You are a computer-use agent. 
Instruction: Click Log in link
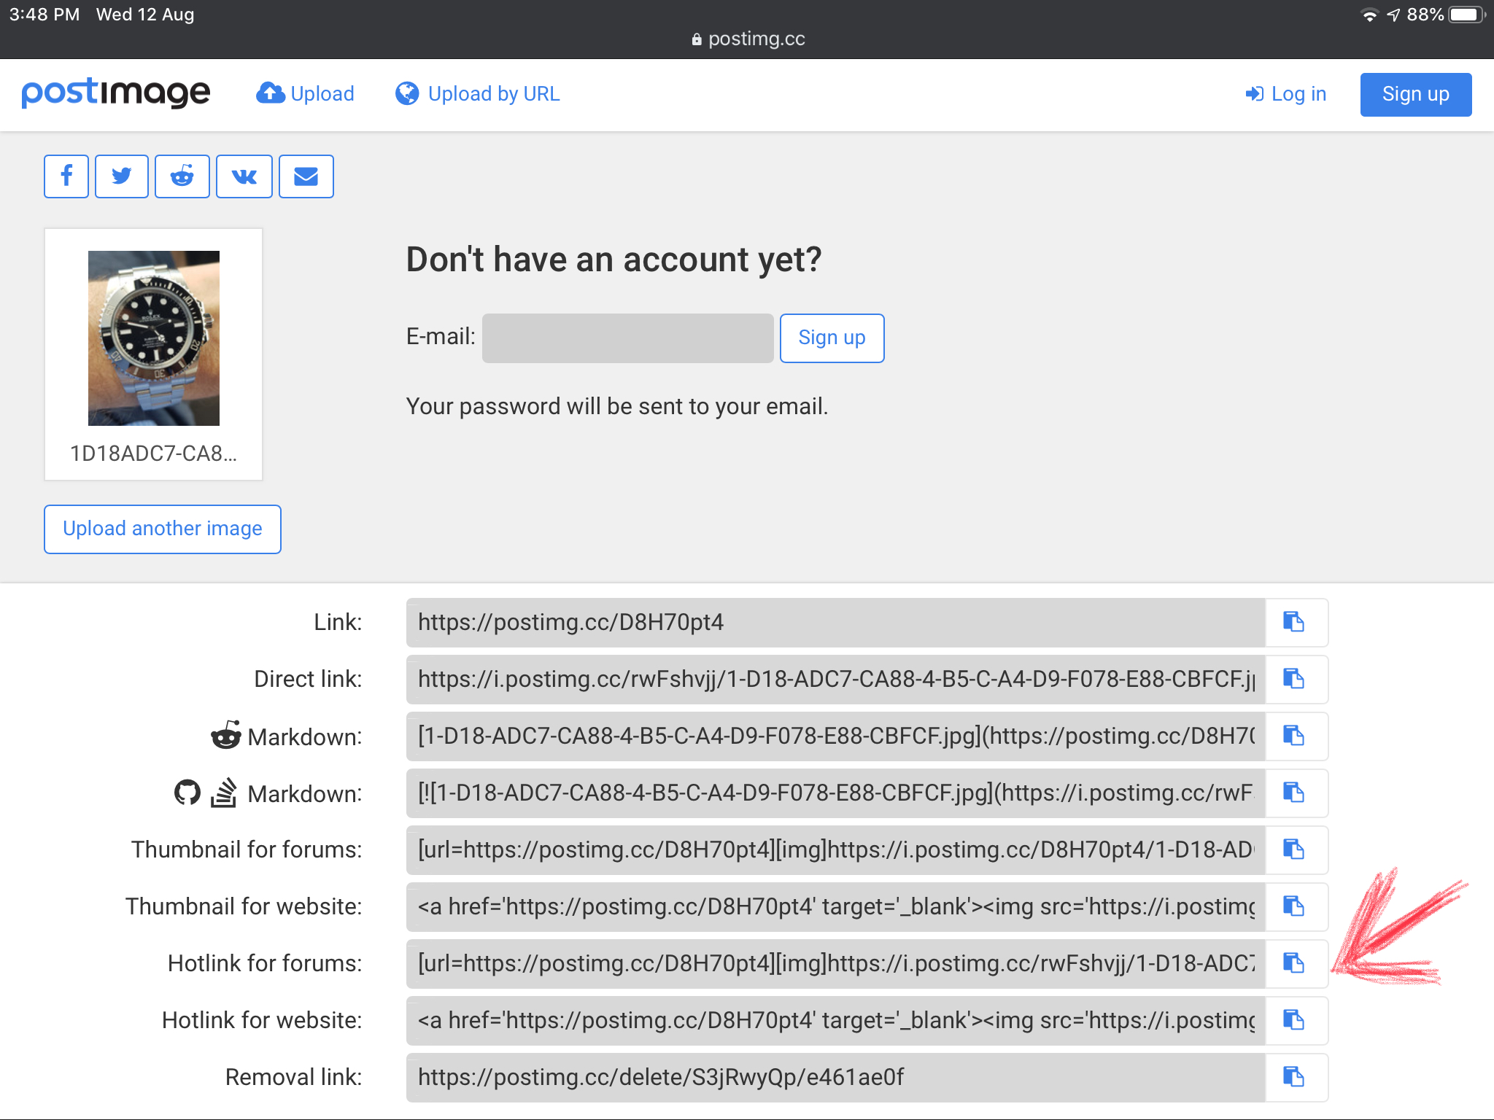click(x=1286, y=94)
